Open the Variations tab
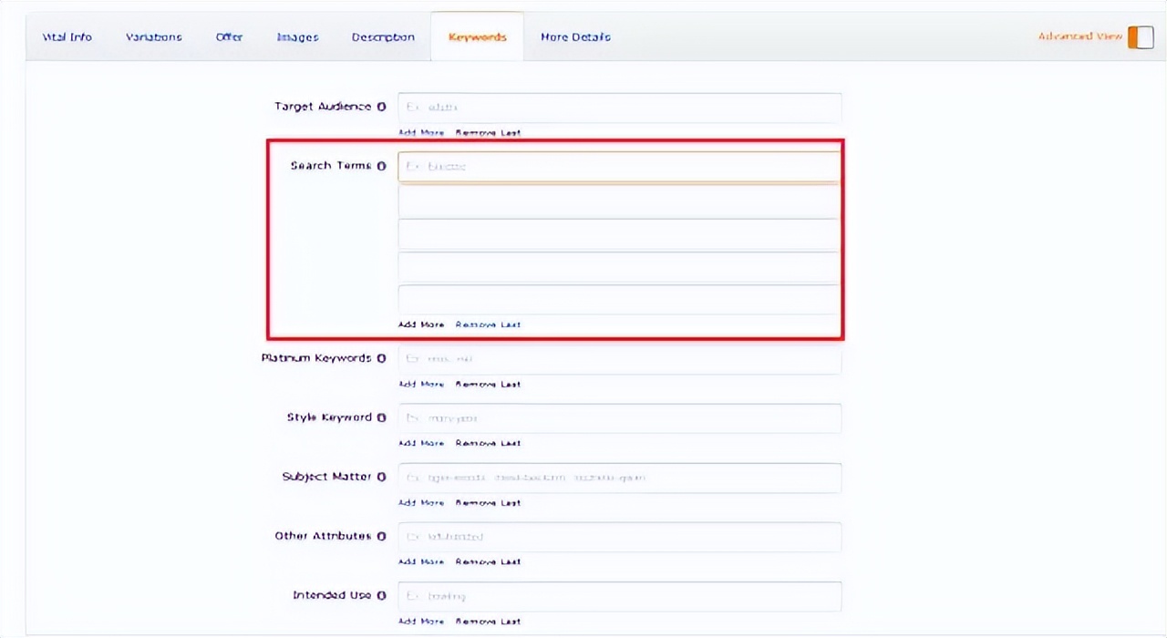 (153, 37)
